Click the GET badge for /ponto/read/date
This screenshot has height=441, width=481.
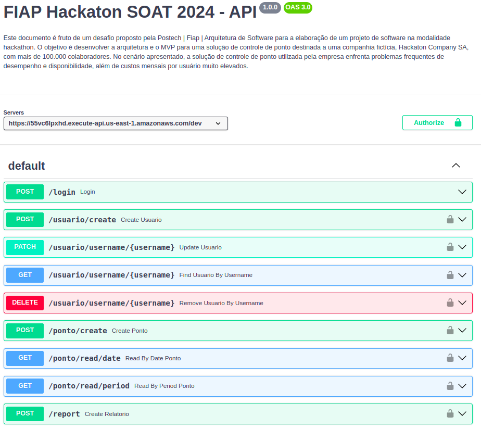(x=25, y=358)
